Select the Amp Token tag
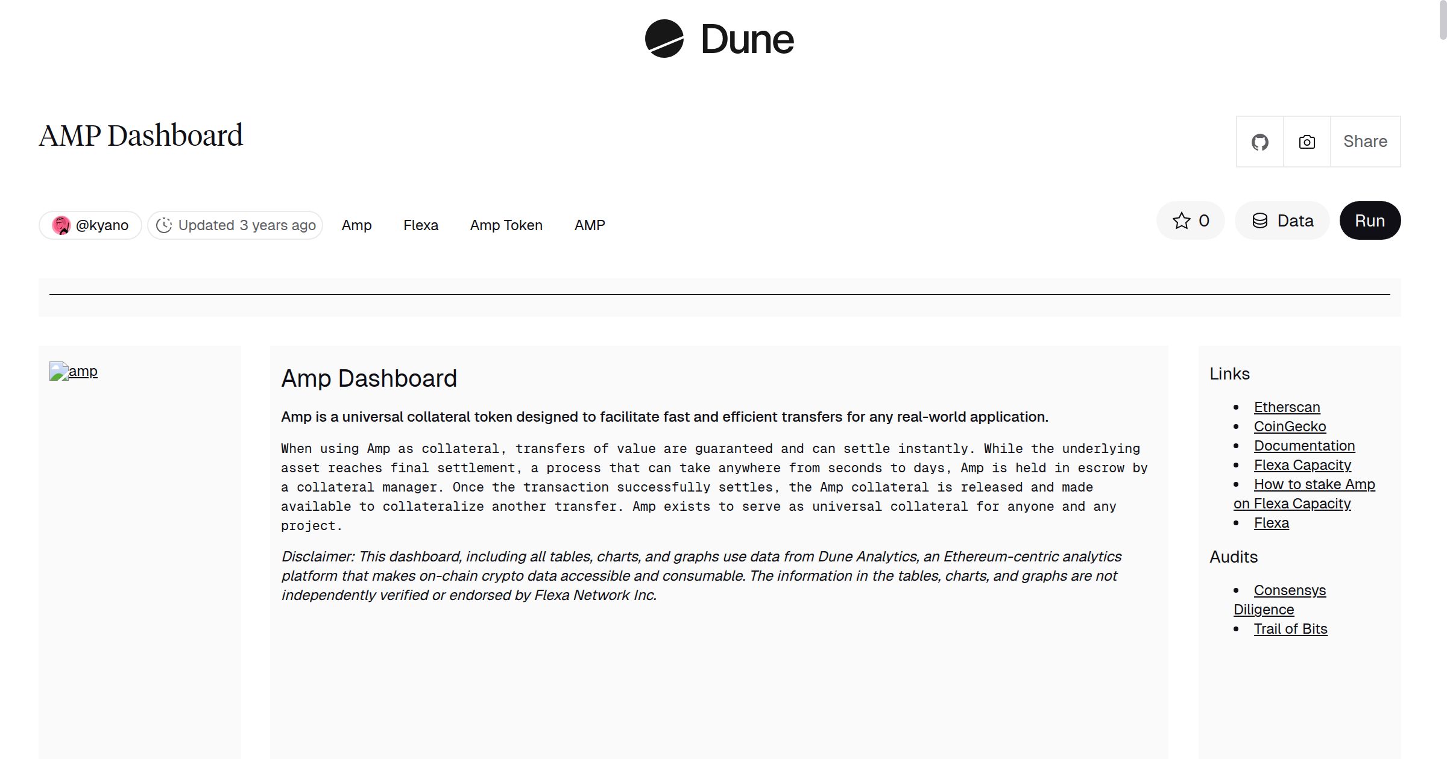1447x759 pixels. pos(506,225)
